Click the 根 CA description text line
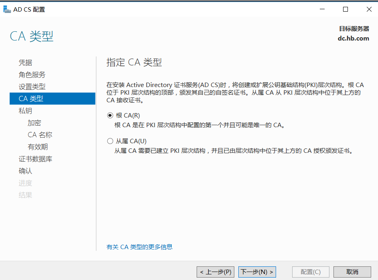 pos(200,125)
